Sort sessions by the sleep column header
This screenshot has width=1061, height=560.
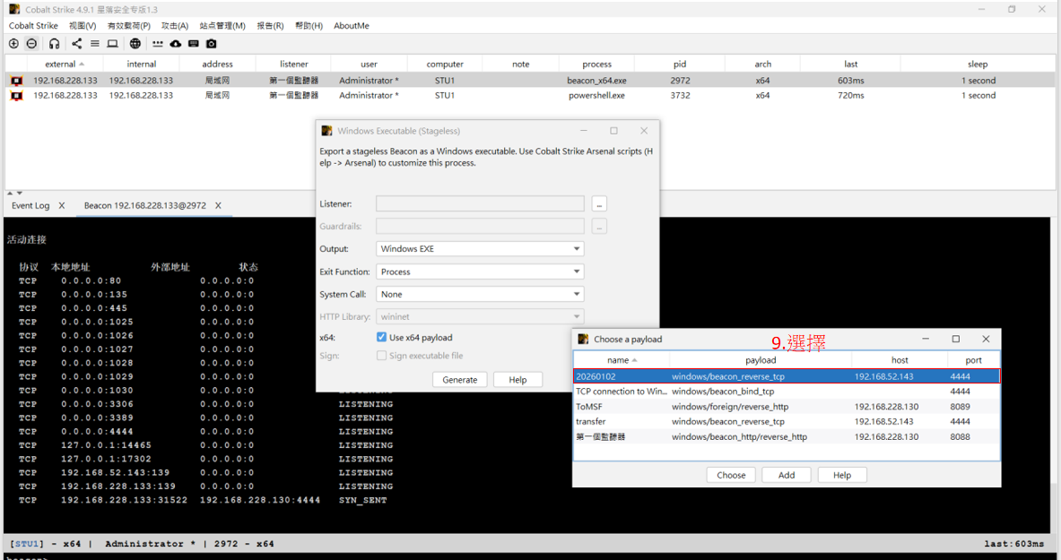(978, 65)
